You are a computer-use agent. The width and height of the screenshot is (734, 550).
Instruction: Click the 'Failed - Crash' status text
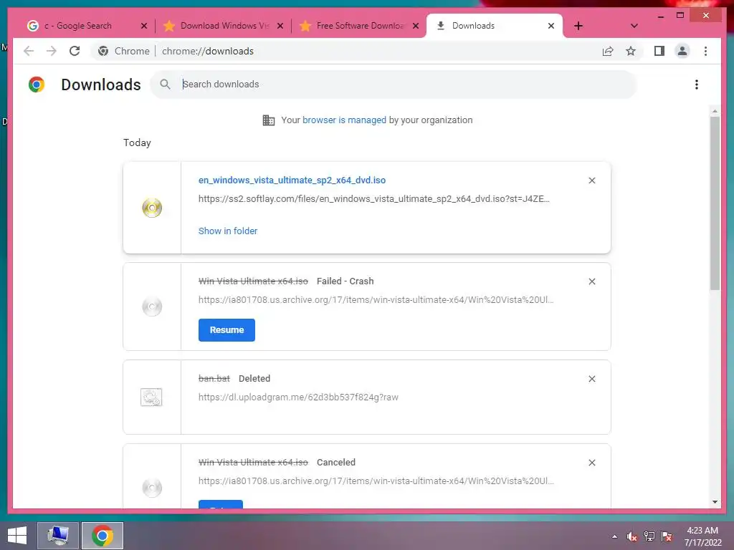tap(345, 281)
